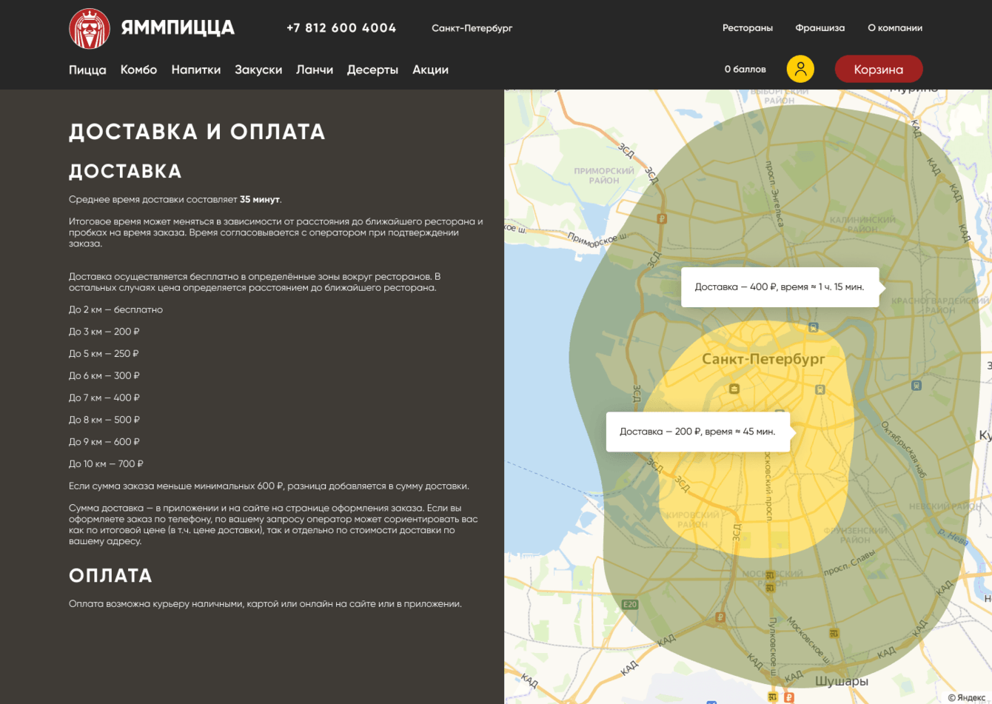Screen dimensions: 992x704
Task: Open the Комбо menu section
Action: click(138, 70)
